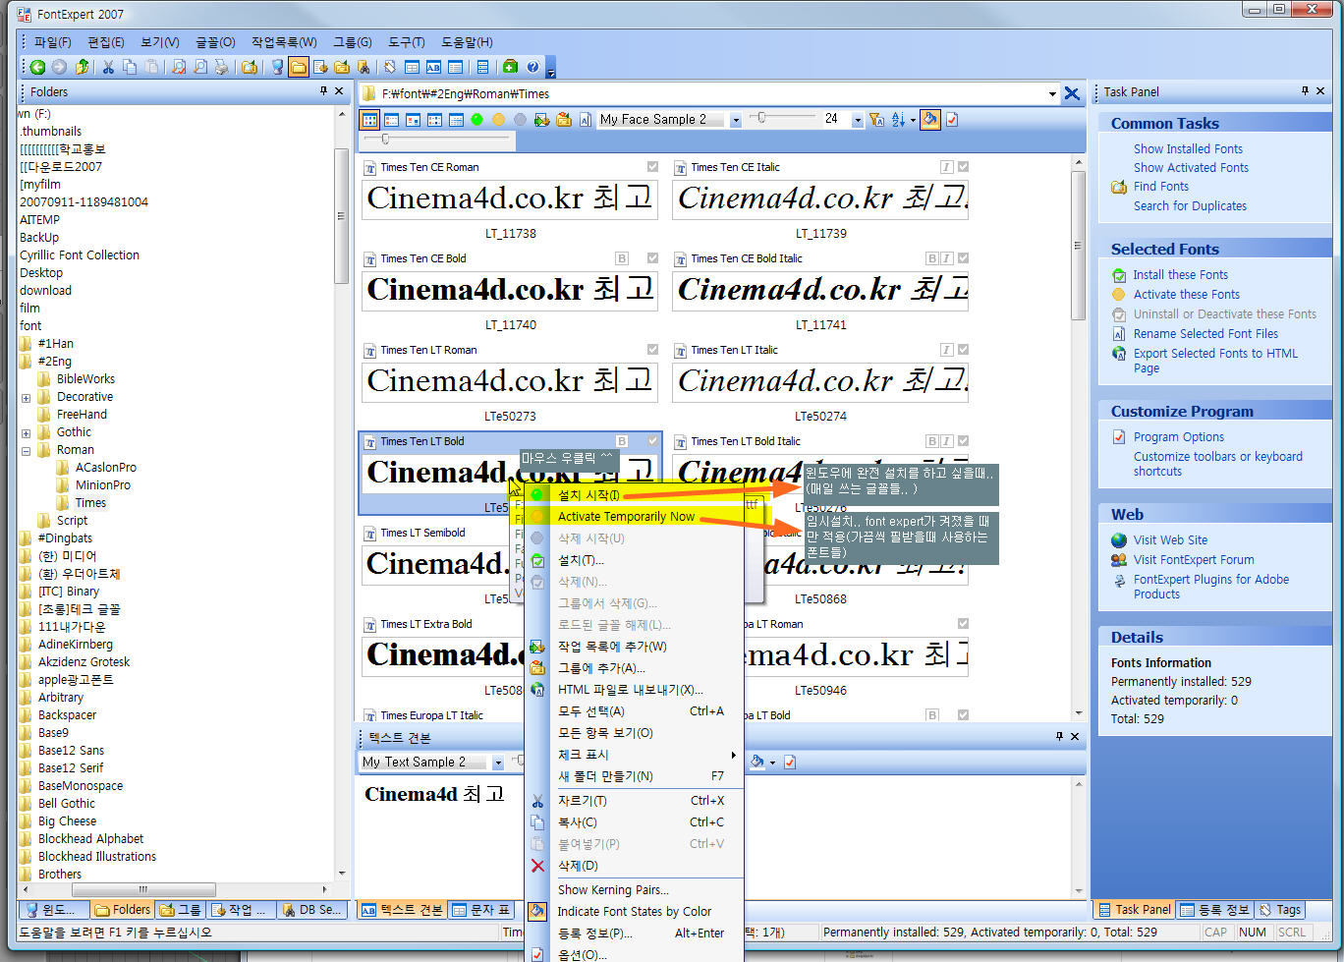Toggle the checkbox on Times Ten CE Bold Italic

[x=963, y=258]
